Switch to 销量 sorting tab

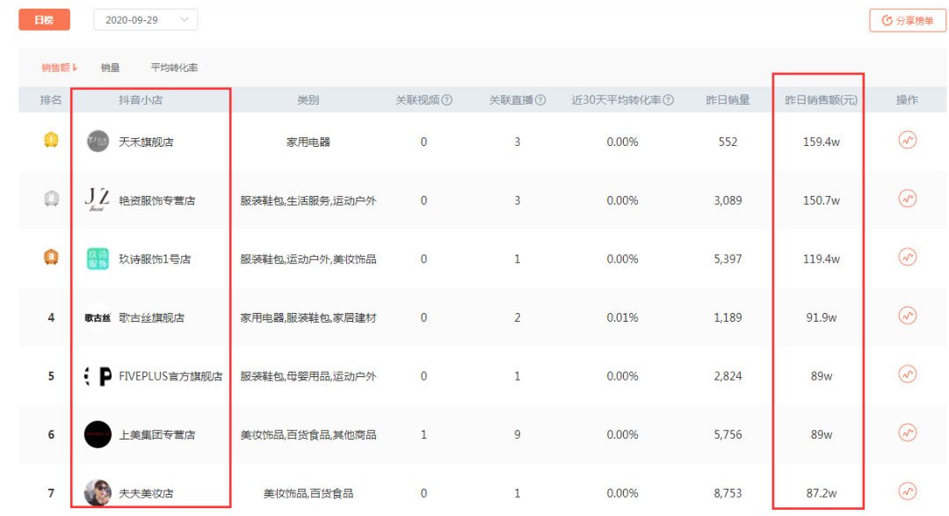[x=110, y=68]
